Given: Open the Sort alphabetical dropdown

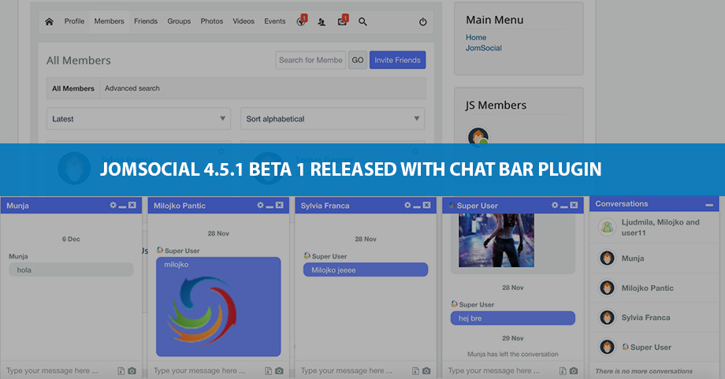Looking at the screenshot, I should [333, 119].
